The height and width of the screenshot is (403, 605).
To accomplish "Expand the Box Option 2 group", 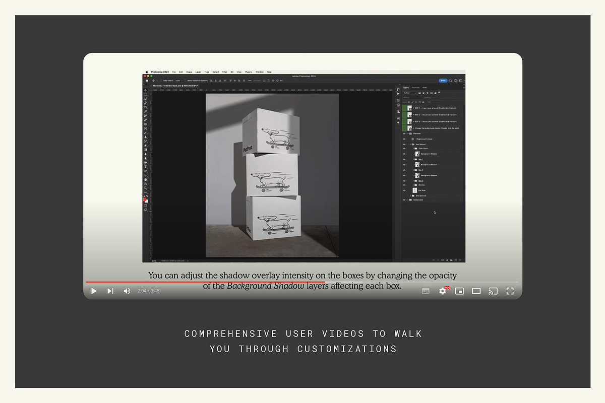I will click(x=410, y=195).
